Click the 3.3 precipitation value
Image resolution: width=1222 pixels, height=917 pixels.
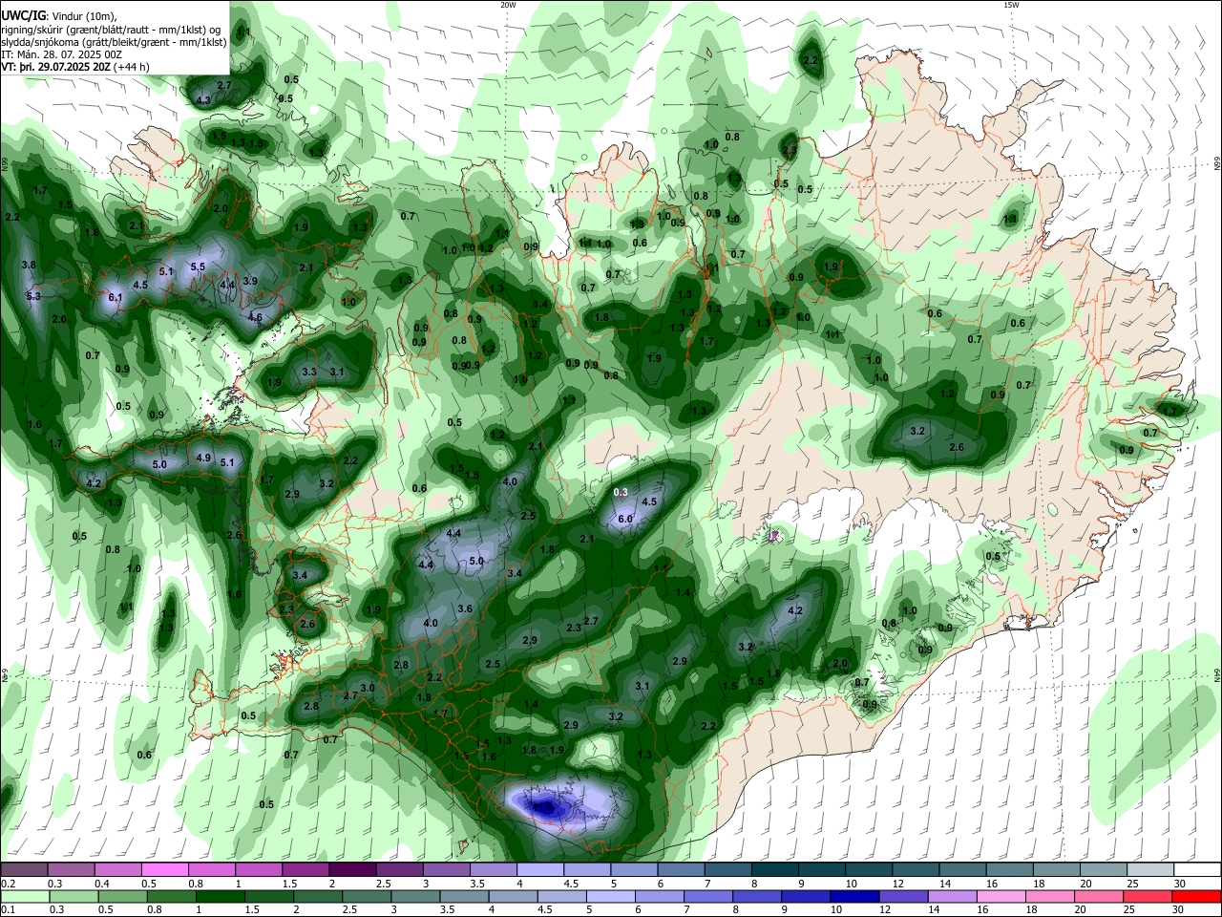pos(309,373)
